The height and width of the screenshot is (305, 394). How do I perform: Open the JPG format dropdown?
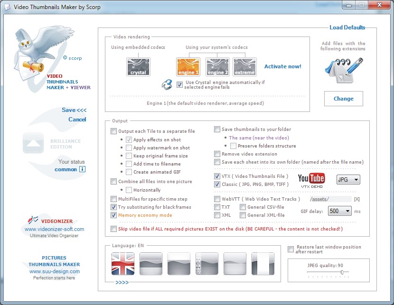click(x=348, y=180)
